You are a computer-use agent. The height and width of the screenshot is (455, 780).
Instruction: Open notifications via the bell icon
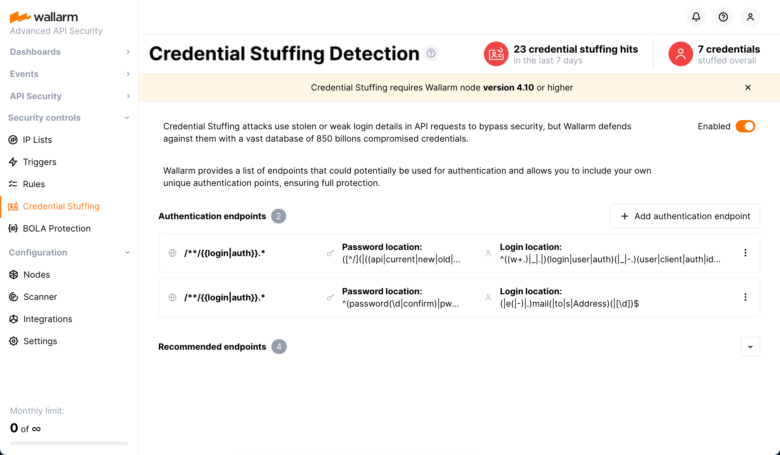(x=696, y=17)
